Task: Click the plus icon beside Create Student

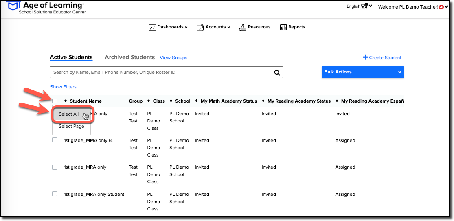Action: 365,58
